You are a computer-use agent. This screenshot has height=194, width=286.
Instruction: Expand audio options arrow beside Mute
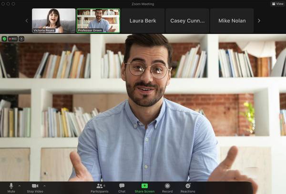[20, 185]
